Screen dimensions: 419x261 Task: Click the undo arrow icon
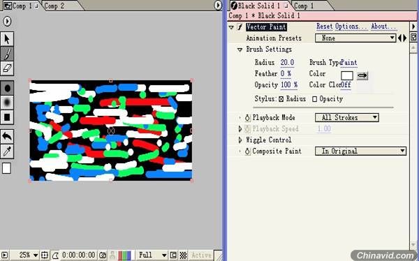point(7,137)
